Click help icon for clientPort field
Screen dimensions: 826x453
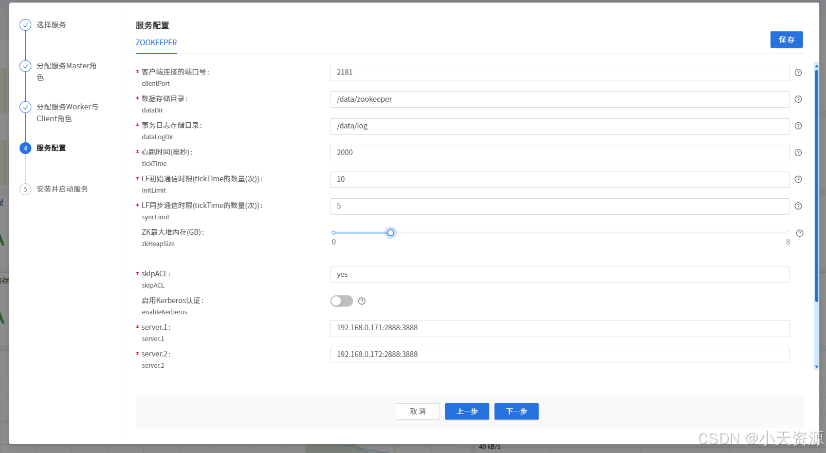tap(798, 72)
